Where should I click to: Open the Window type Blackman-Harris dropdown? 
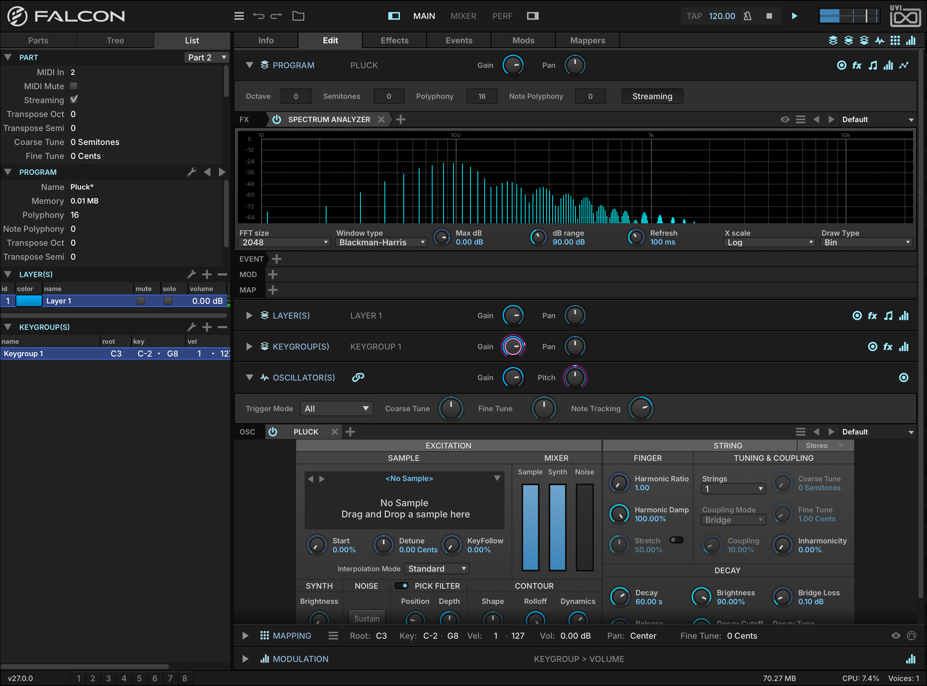(x=381, y=242)
